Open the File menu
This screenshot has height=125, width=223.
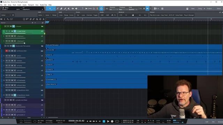point(1,5)
